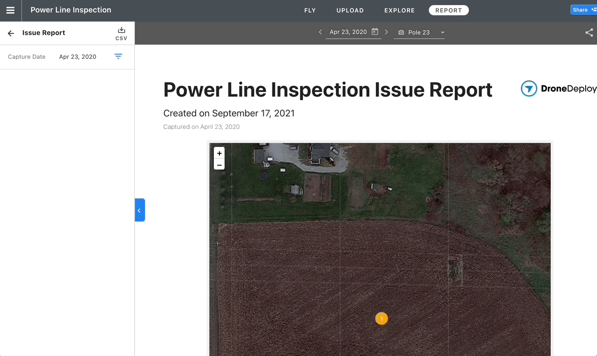Click the Created on September 17, 2021 text
Viewport: 597px width, 356px height.
tap(229, 113)
